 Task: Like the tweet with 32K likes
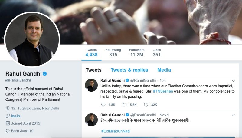tap(146, 105)
